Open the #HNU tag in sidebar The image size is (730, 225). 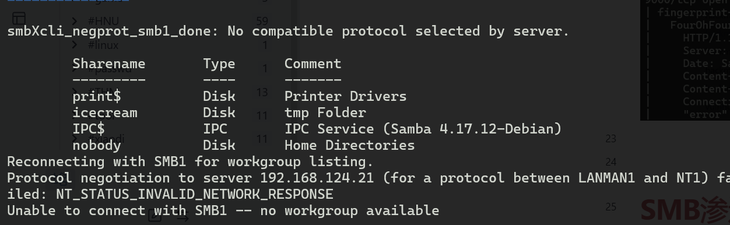pyautogui.click(x=103, y=22)
